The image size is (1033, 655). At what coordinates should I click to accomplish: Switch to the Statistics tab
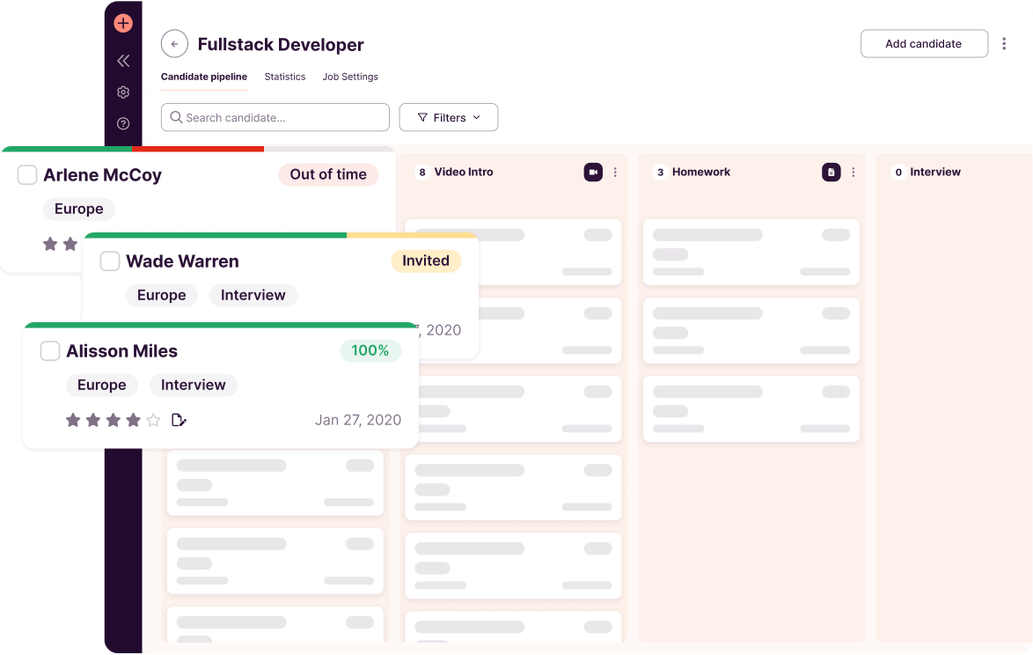(284, 77)
